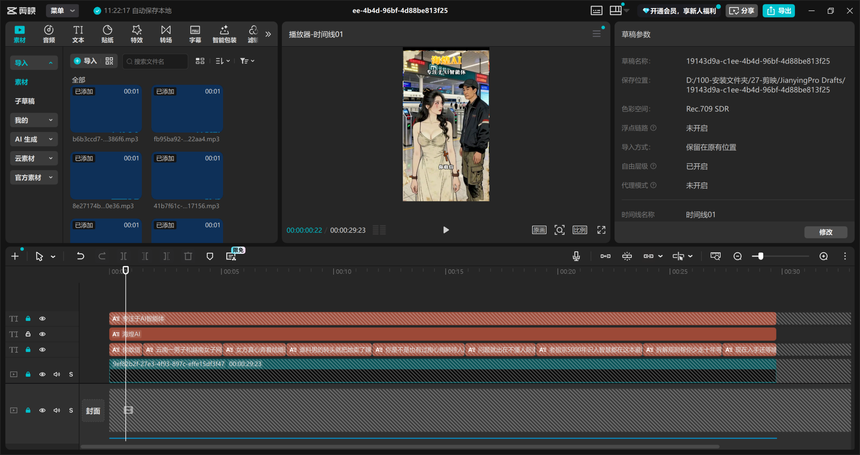Toggle visibility of 海煌AI text track
The height and width of the screenshot is (455, 860).
tap(42, 334)
